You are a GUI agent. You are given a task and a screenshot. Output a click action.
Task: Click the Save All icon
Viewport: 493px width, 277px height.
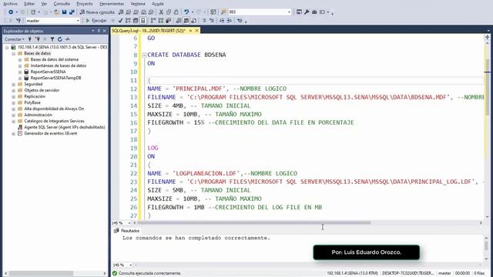72,12
